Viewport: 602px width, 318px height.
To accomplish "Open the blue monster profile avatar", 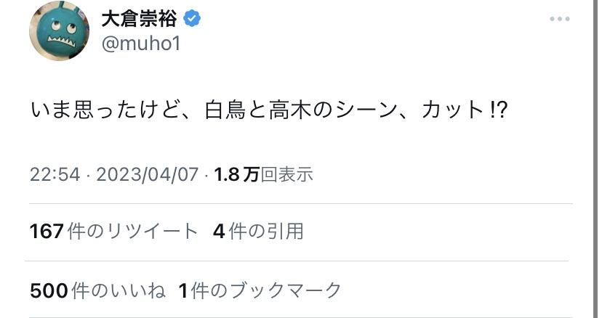I will pyautogui.click(x=59, y=32).
